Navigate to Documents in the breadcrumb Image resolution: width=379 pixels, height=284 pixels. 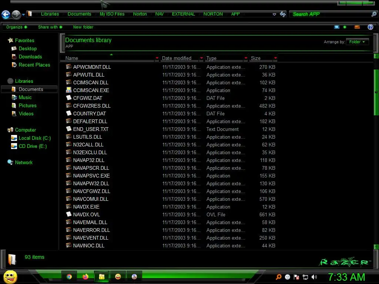(79, 14)
